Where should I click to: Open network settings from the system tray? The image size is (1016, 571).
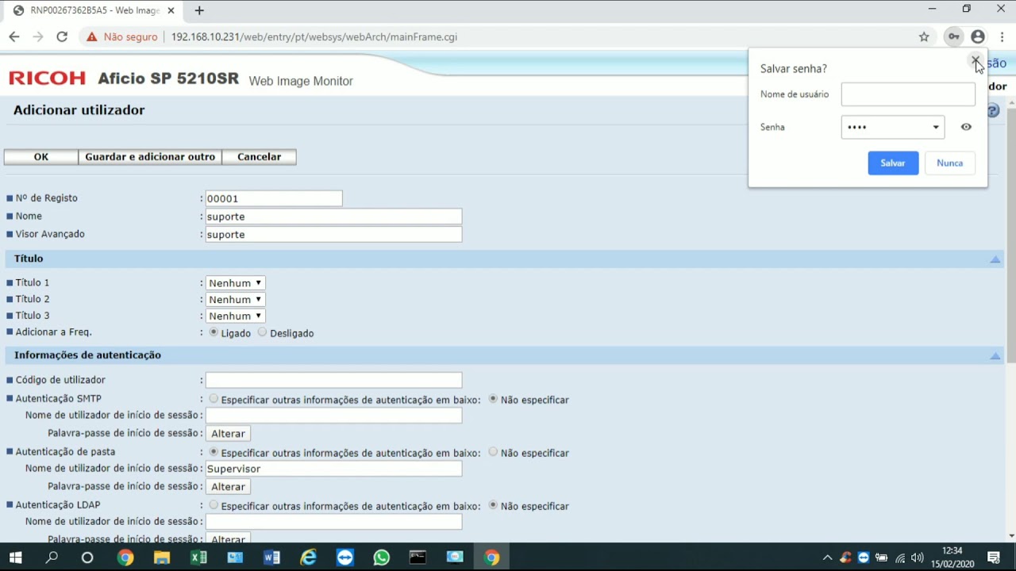[899, 558]
